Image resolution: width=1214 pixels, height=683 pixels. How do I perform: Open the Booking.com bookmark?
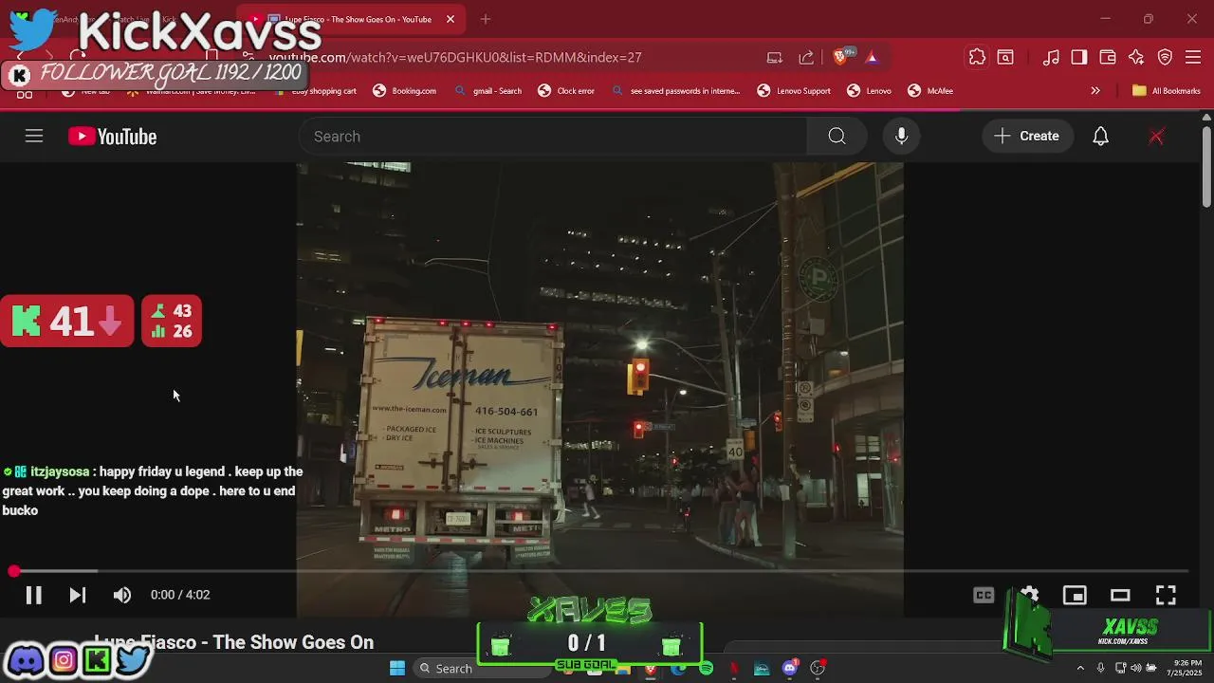[404, 91]
